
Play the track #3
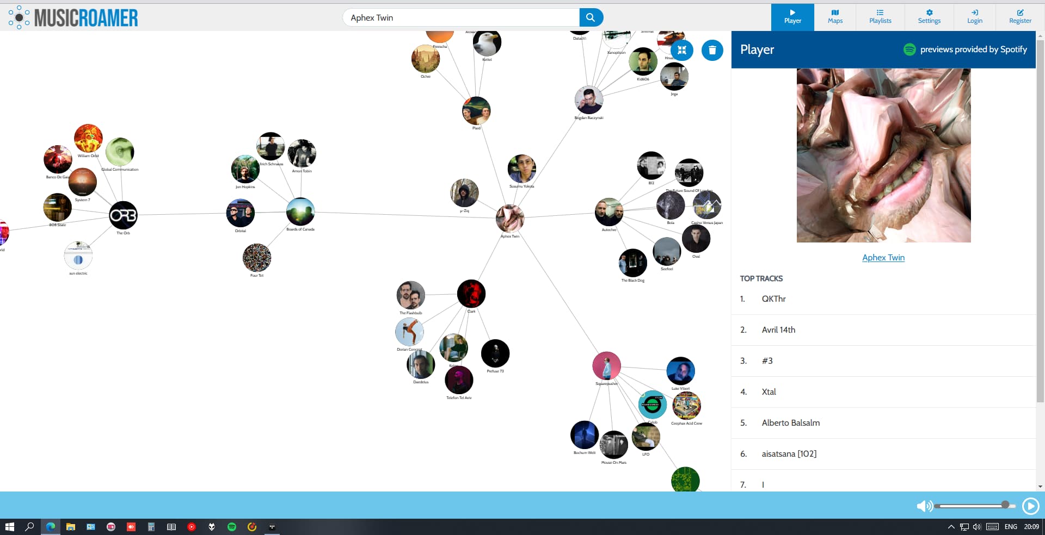(883, 361)
